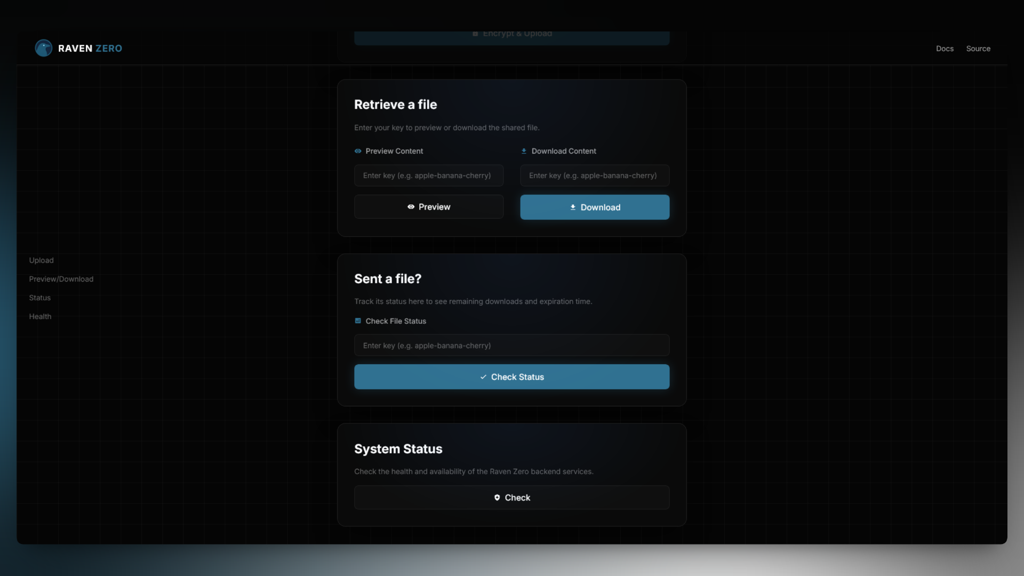The width and height of the screenshot is (1024, 576).
Task: Click the Raven Zero logo icon
Action: point(44,48)
